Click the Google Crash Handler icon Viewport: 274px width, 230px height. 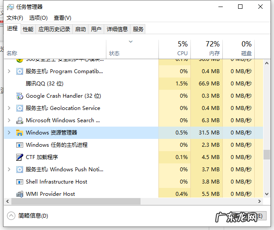pyautogui.click(x=20, y=96)
